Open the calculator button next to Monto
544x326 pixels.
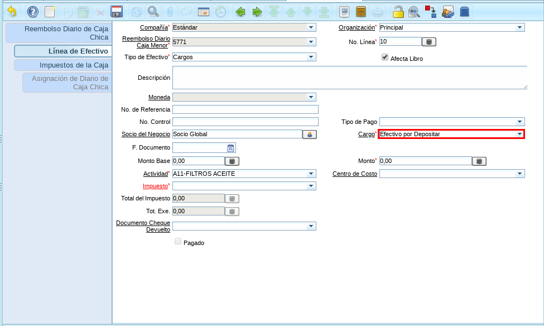478,161
